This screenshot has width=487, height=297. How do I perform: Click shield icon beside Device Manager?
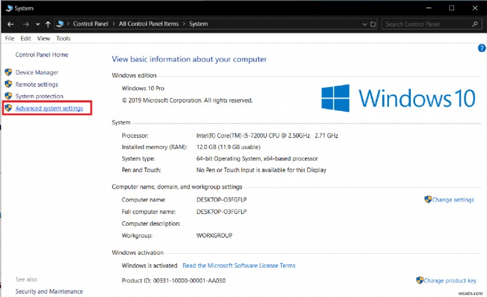tap(9, 72)
